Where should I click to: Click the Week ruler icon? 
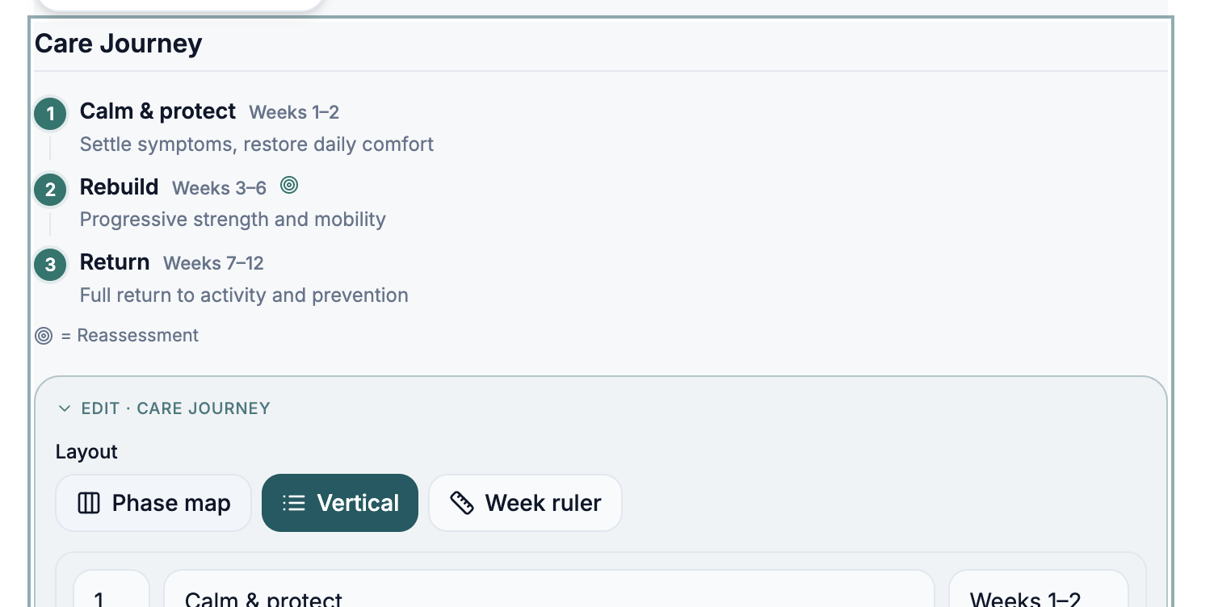tap(461, 503)
